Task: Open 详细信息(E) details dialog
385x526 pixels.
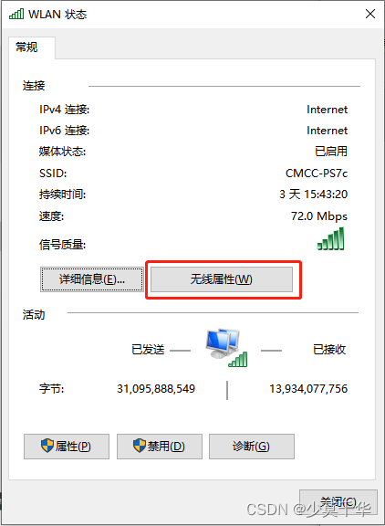Action: (92, 279)
